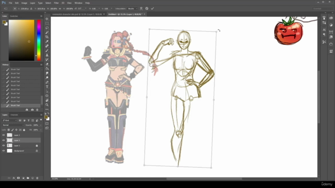Hide Layer 1 visibility eye
This screenshot has height=188, width=335.
pos(4,145)
